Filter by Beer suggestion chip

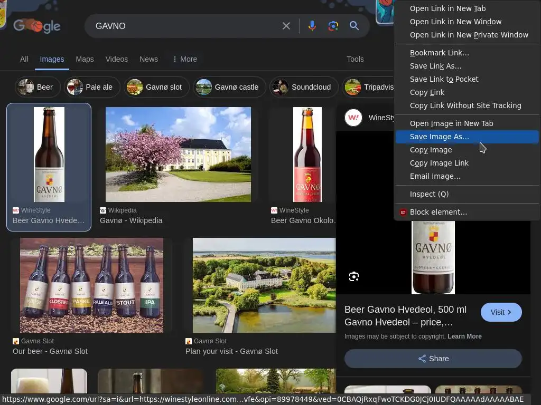coord(38,87)
